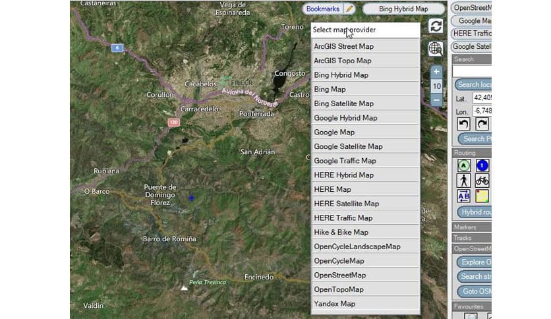Zoom in with the plus button
Viewport: 551px width, 319px height.
click(436, 72)
